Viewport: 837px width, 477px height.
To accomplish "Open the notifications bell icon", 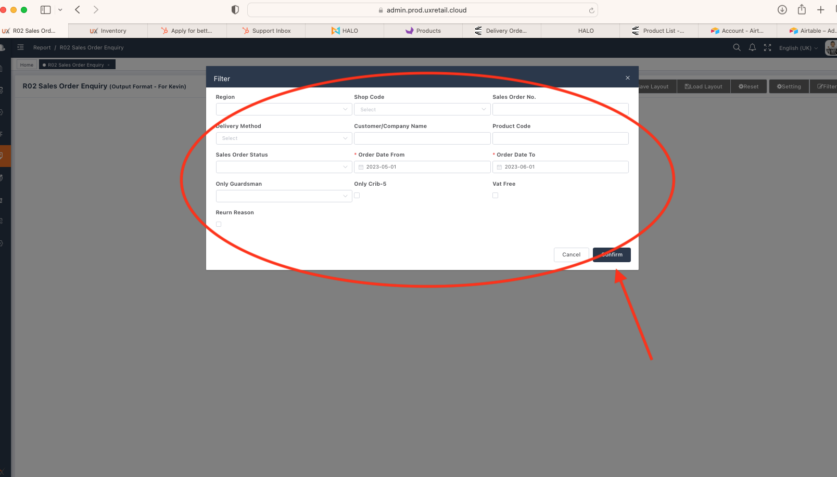I will pyautogui.click(x=752, y=47).
